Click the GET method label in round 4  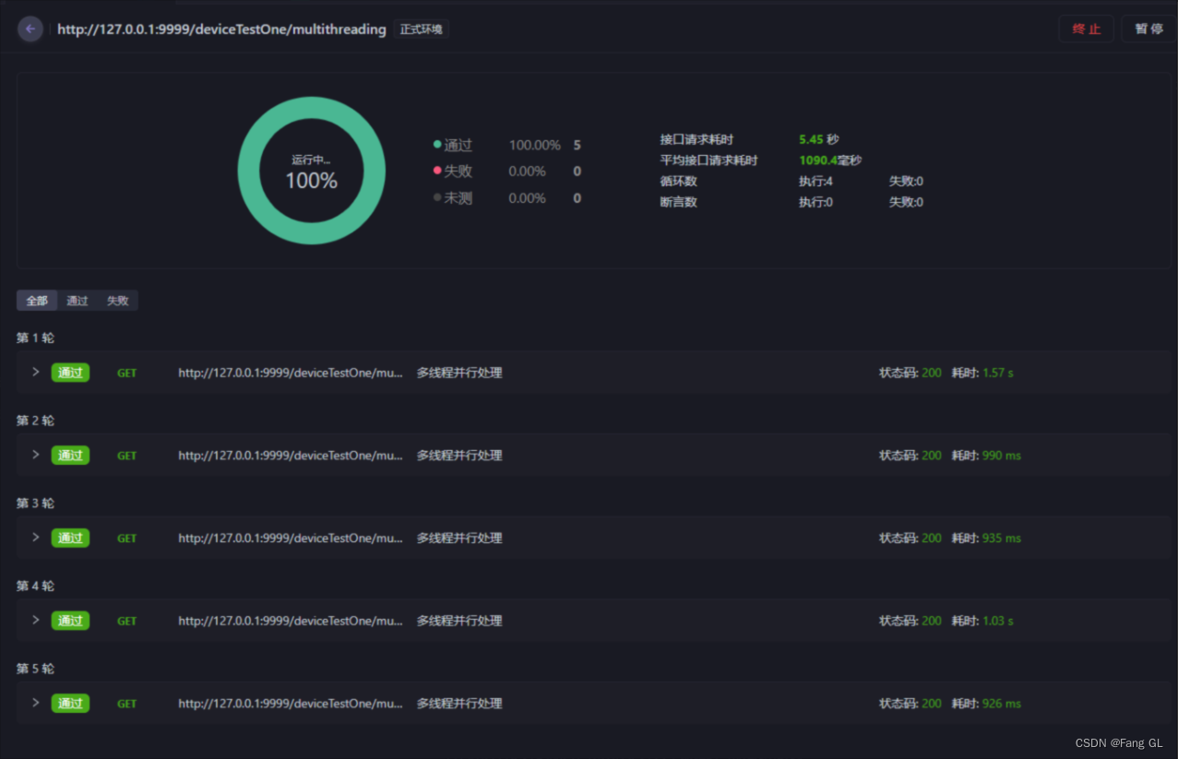pos(126,621)
